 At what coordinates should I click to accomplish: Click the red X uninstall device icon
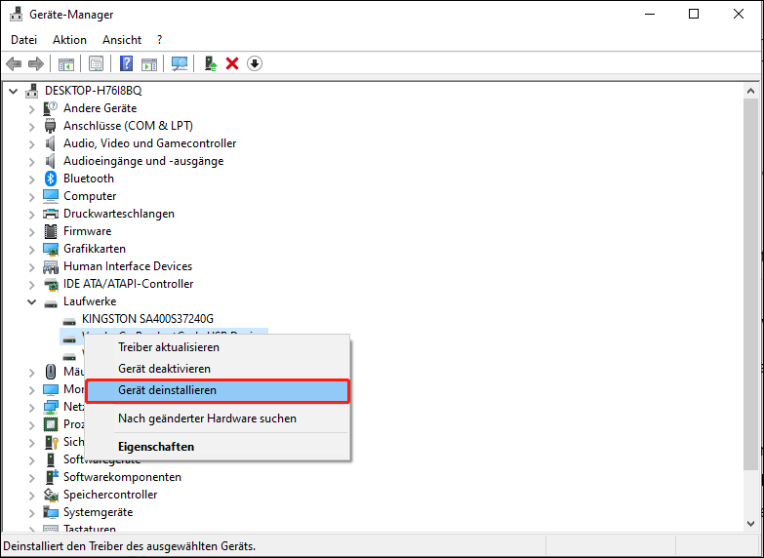[232, 63]
